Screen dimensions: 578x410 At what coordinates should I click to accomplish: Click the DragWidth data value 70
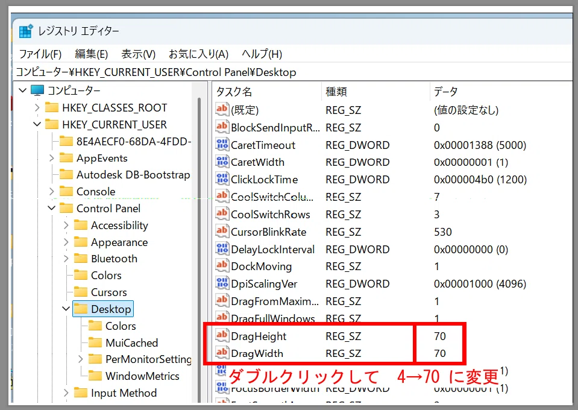pos(440,353)
